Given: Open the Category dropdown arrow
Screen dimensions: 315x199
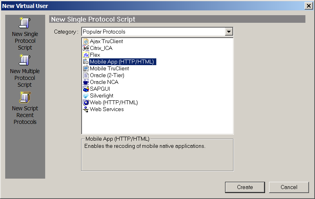Looking at the screenshot, I should [x=229, y=32].
